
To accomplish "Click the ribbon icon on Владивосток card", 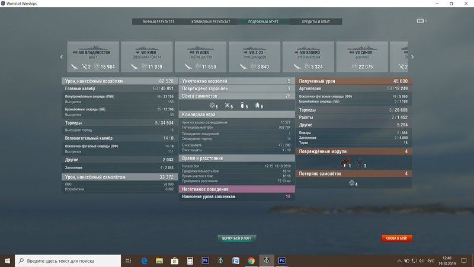I will (75, 66).
